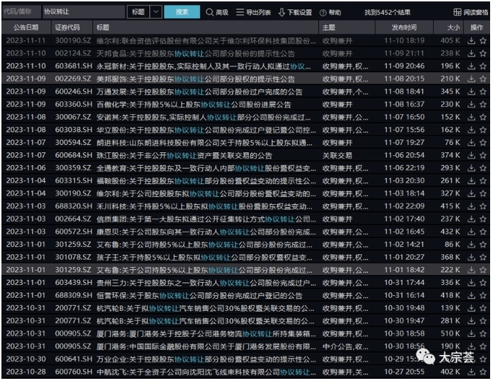Click publish time 11-06 22:19

click(404, 168)
